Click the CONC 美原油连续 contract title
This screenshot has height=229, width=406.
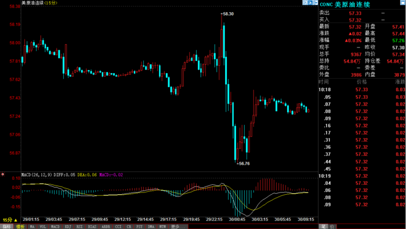tap(345, 5)
